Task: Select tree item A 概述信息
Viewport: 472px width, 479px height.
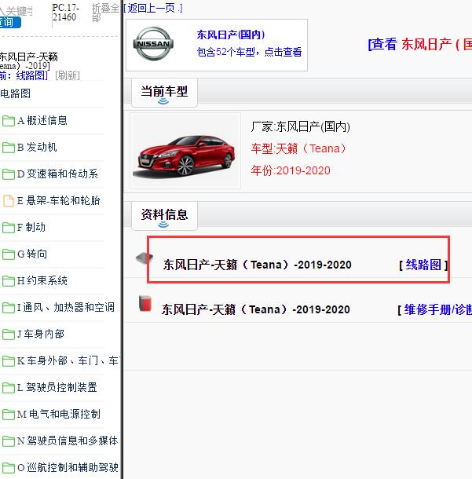Action: click(42, 120)
